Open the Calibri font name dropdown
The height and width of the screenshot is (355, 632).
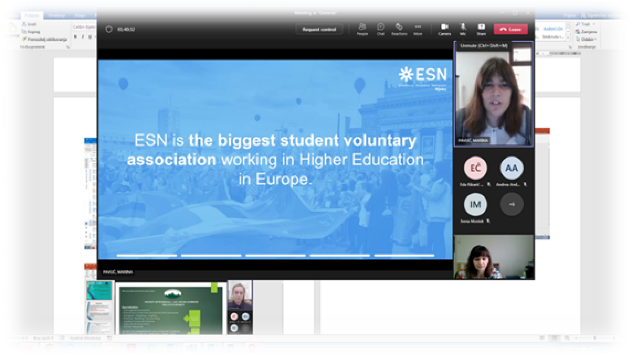click(84, 27)
